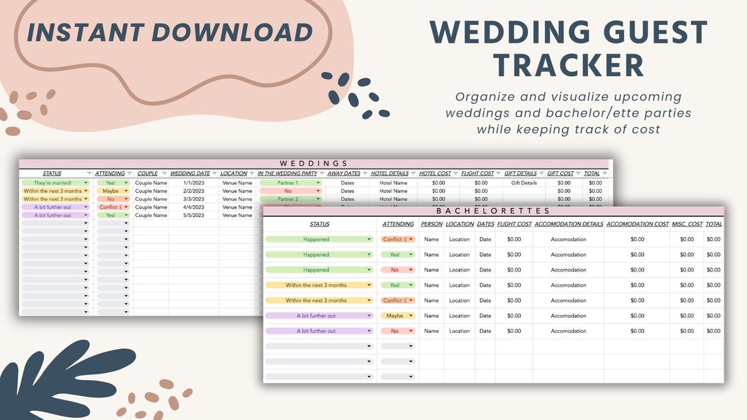Open the 'They're married!' status dropdown

pyautogui.click(x=86, y=181)
